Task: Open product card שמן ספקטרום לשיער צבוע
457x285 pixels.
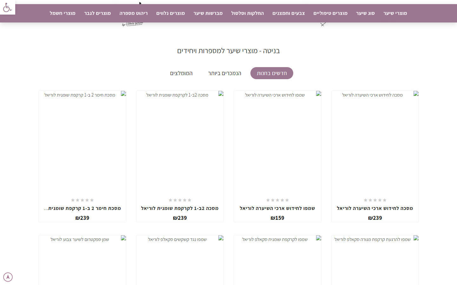Action: 82,260
